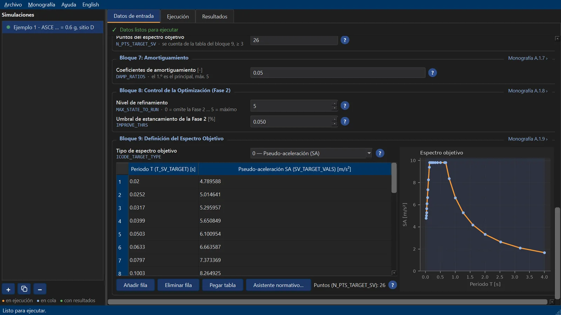561x315 pixels.
Task: Click the table's vertical scrollbar thumb
Action: point(394,178)
